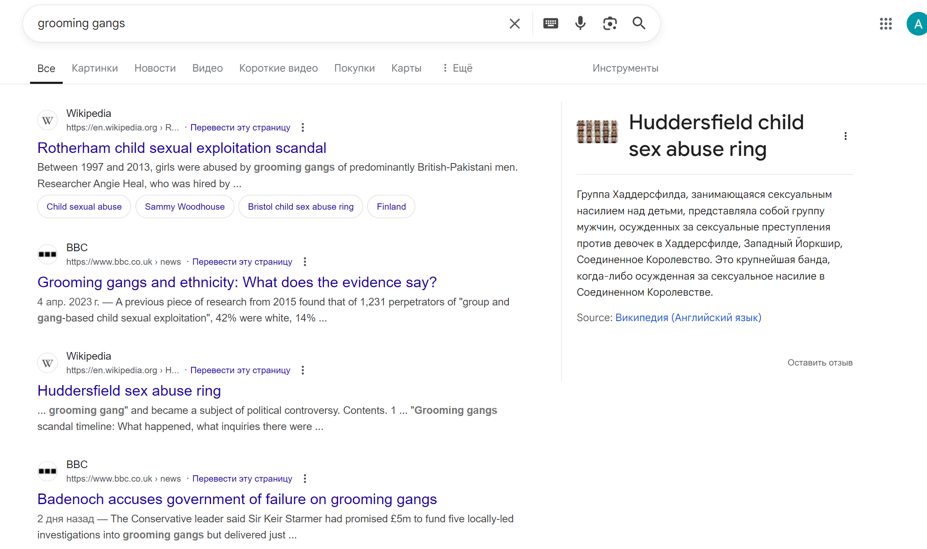Image resolution: width=927 pixels, height=549 pixels.
Task: Click the en.wikipedia.org URL of Huddersfield result
Action: tap(122, 370)
